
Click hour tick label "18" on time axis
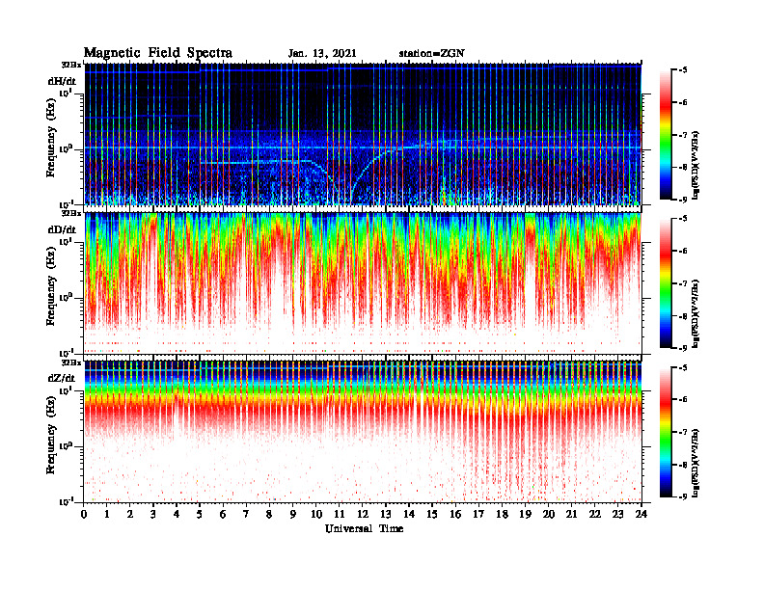click(x=502, y=514)
